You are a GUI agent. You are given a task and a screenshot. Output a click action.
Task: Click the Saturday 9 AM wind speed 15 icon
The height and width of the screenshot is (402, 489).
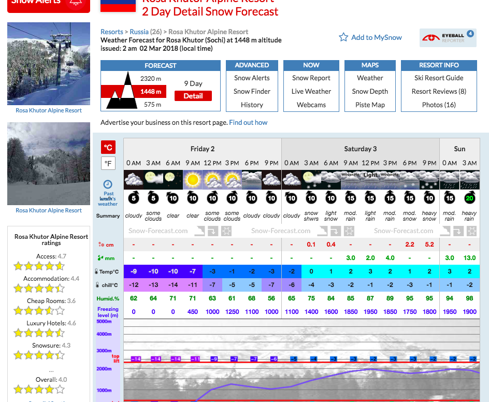tap(351, 197)
